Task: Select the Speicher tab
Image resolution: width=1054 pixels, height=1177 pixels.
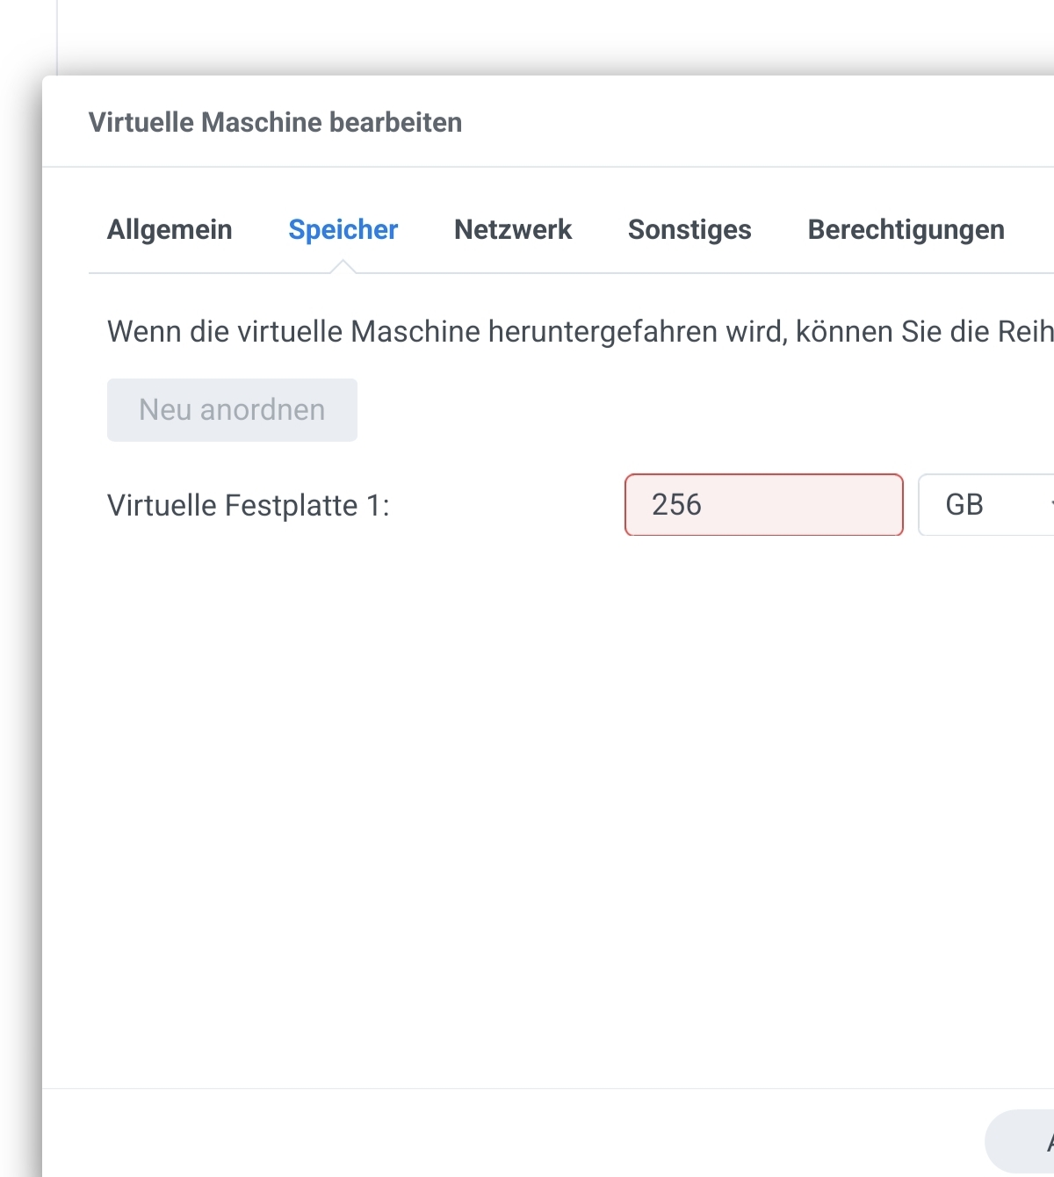Action: tap(343, 230)
